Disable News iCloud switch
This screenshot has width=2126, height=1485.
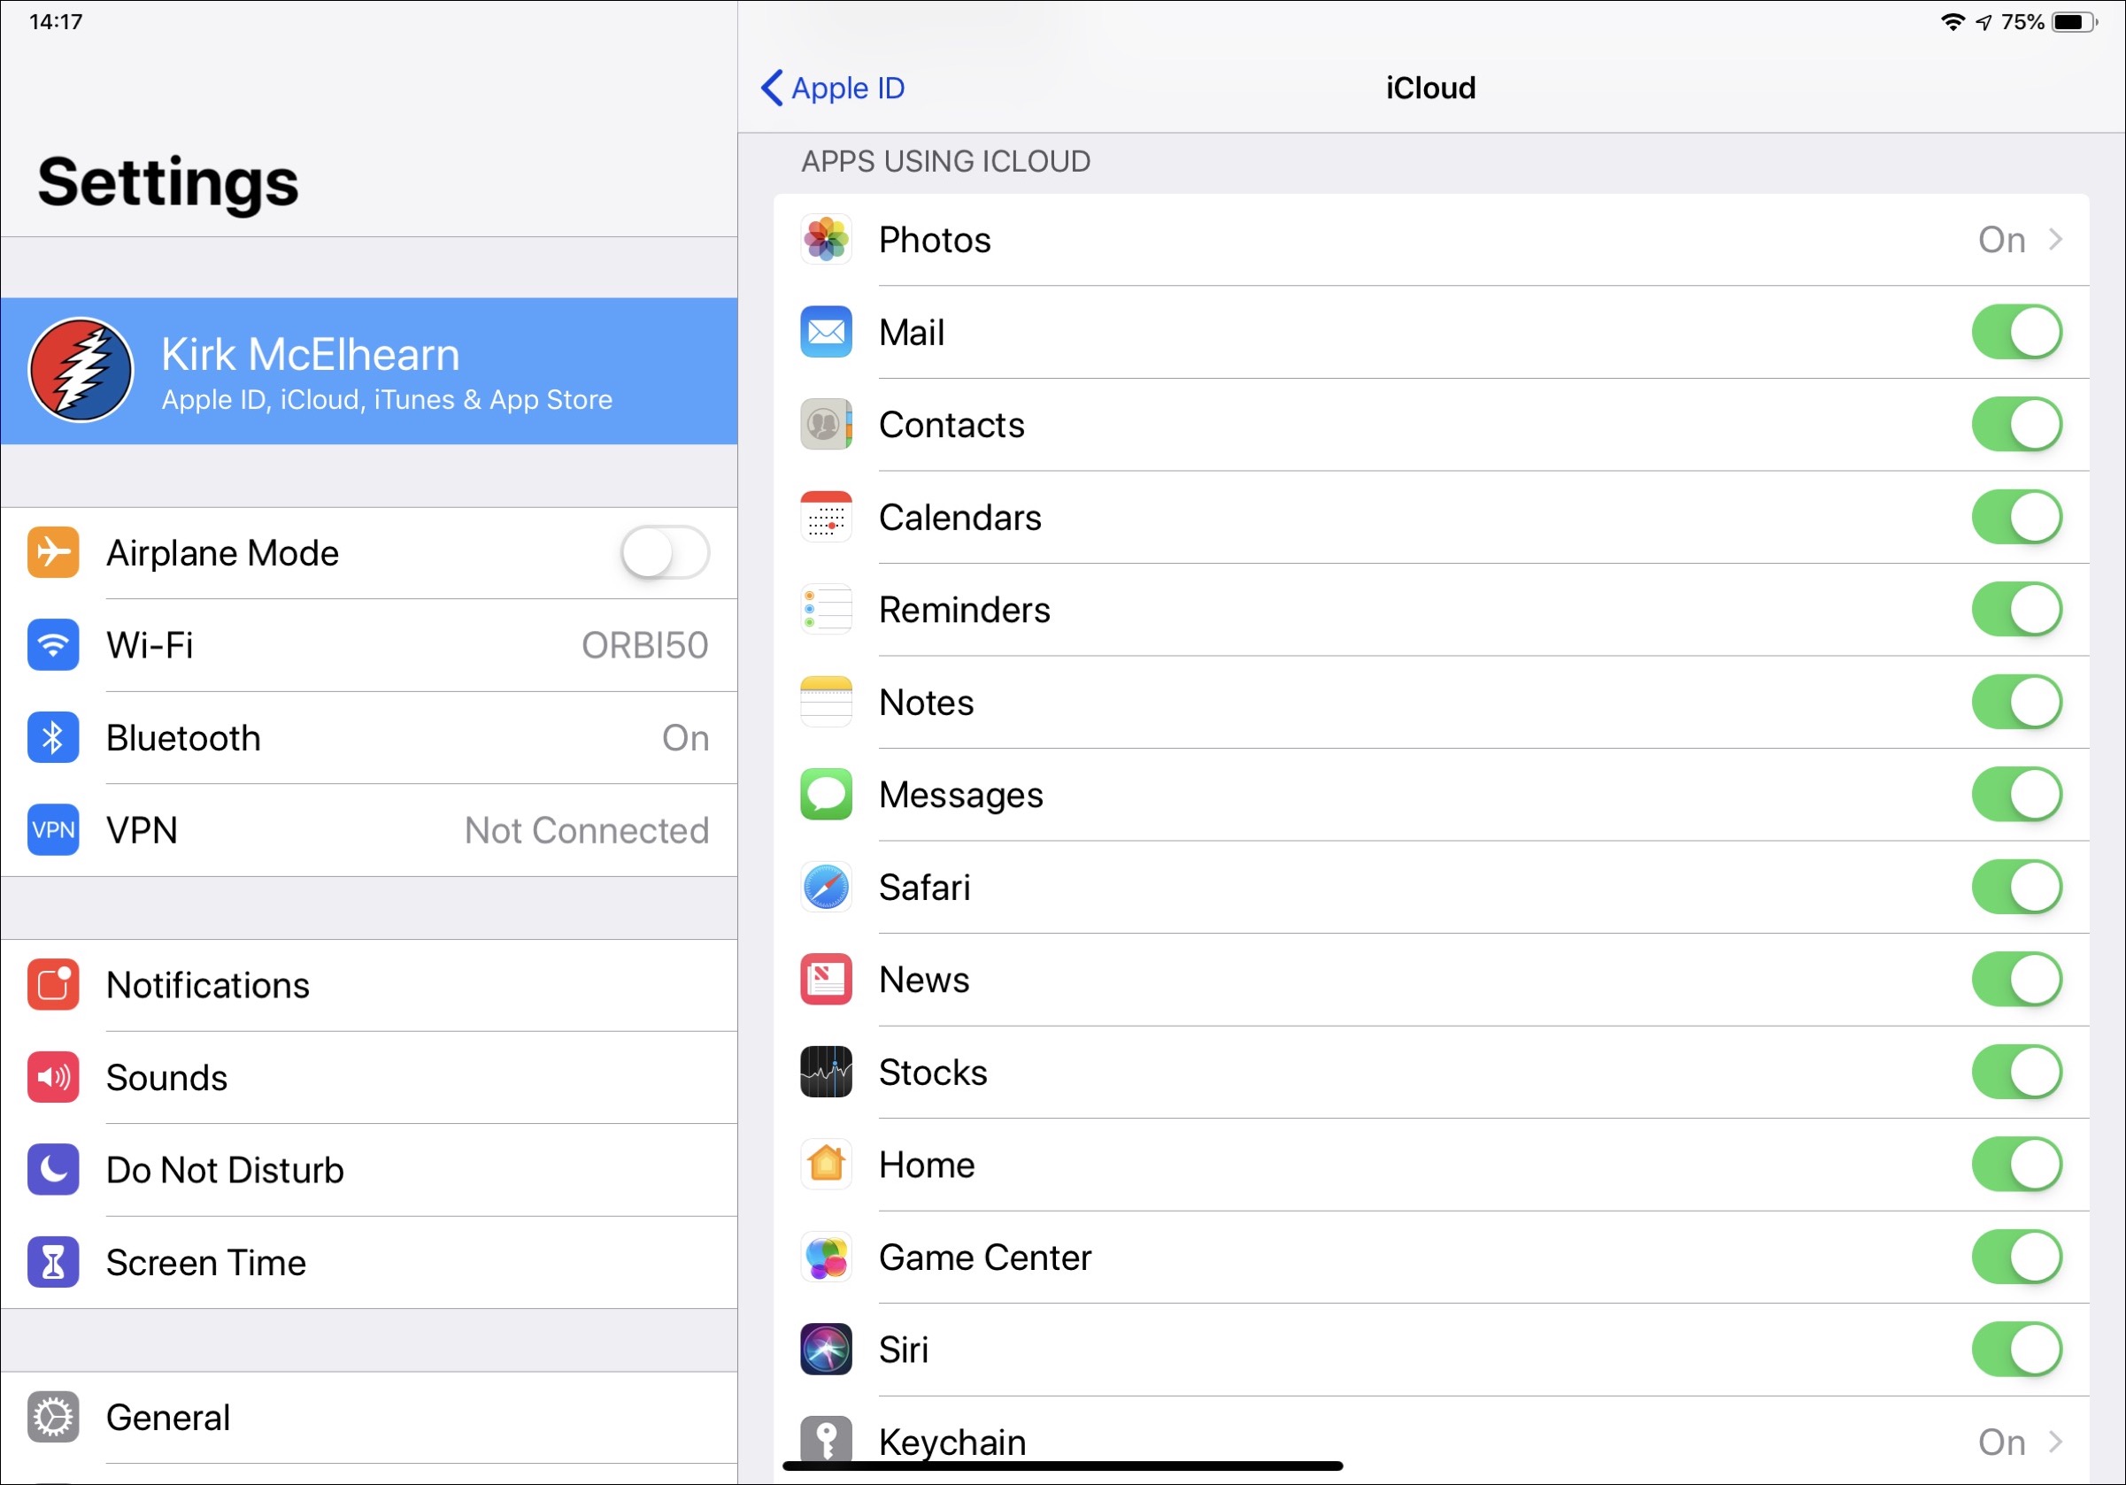(2017, 980)
